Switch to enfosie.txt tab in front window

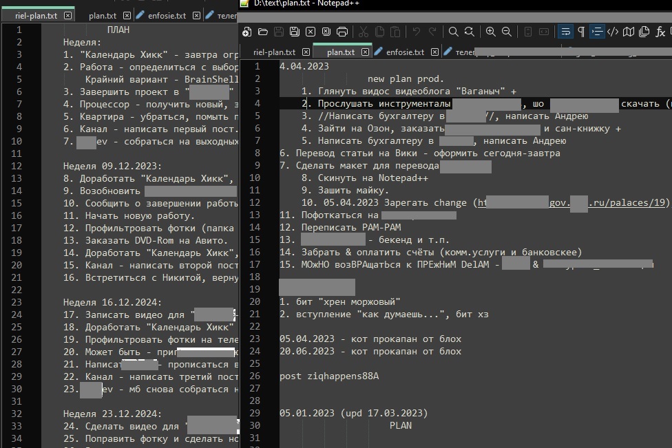(405, 52)
